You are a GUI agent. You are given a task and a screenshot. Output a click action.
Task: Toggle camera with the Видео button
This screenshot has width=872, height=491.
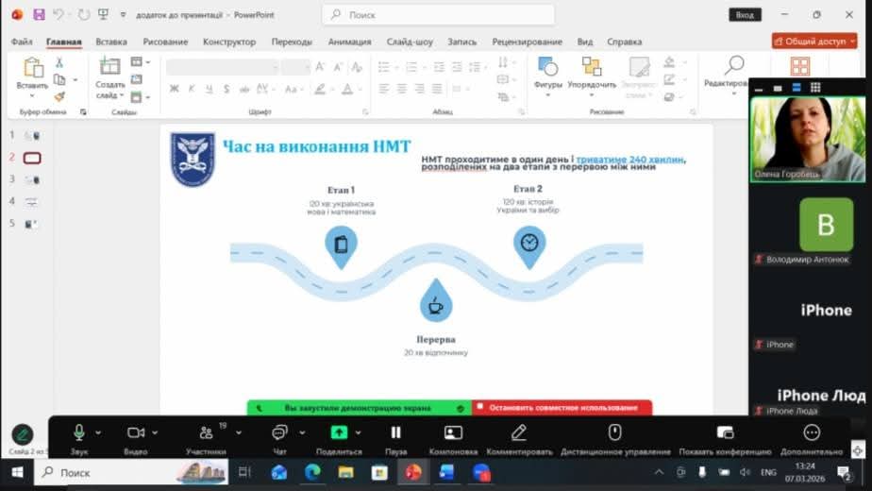click(136, 432)
